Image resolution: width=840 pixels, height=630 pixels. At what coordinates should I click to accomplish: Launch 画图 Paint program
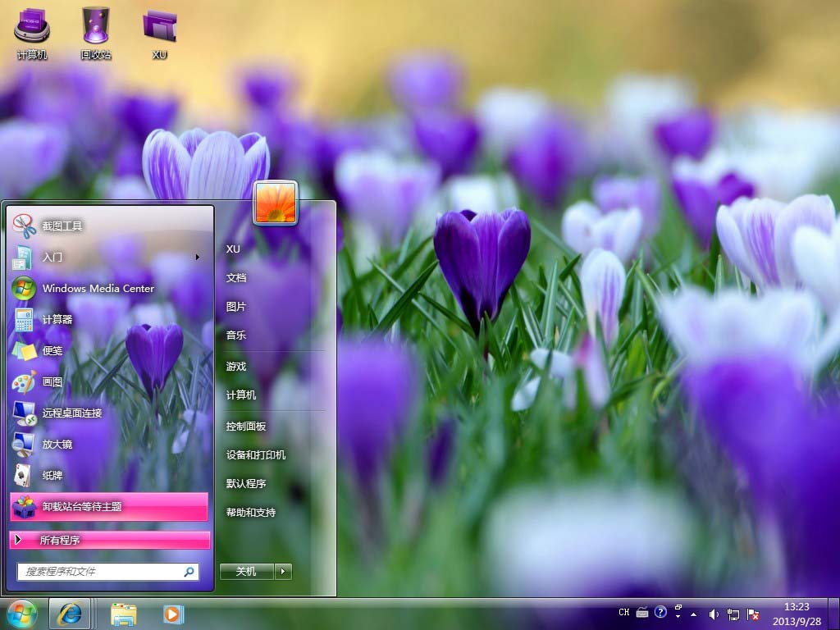[x=52, y=381]
